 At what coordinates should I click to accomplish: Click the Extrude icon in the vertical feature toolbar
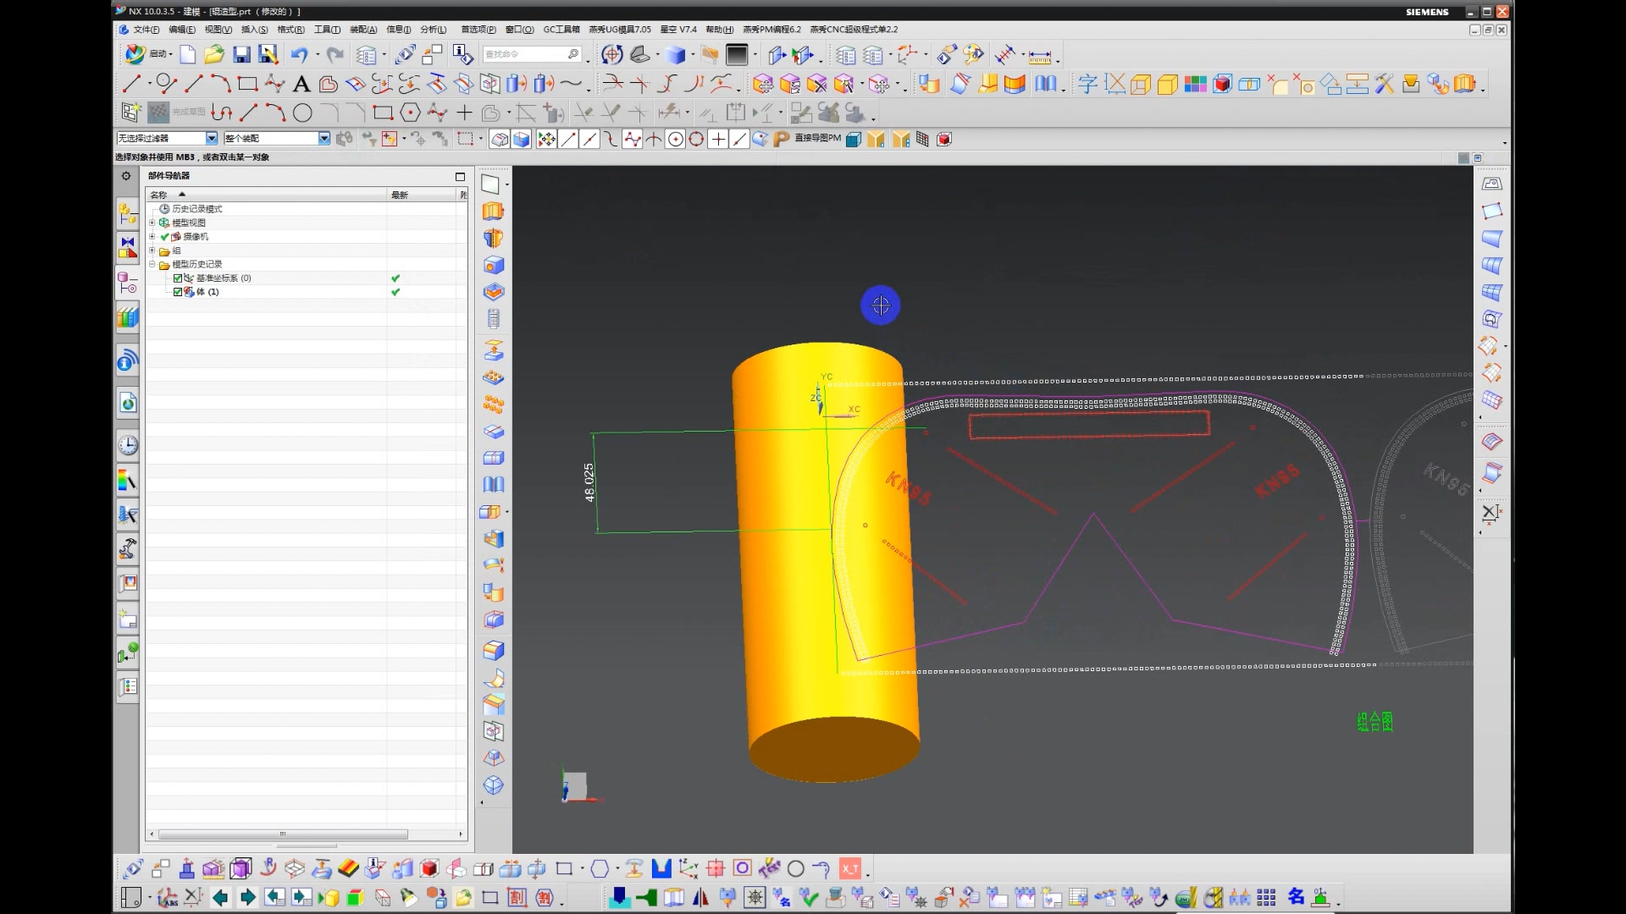tap(493, 212)
